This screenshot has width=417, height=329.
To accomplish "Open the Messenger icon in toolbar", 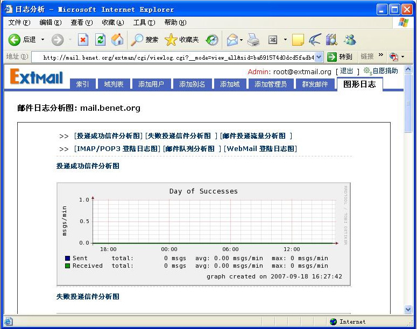I will click(x=350, y=40).
